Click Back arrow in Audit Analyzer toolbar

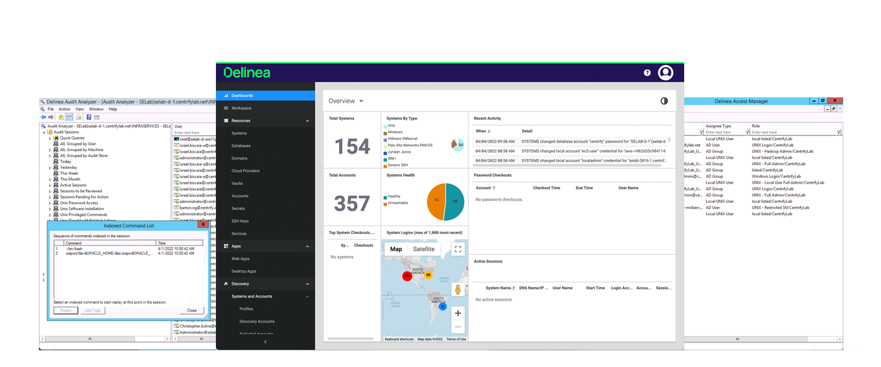43,117
